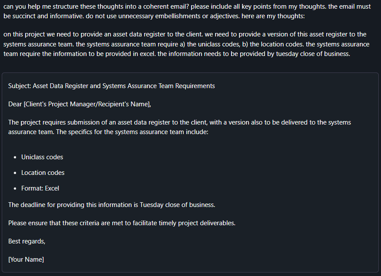
Task: Click the "[Your Name]" placeholder
Action: [x=26, y=260]
